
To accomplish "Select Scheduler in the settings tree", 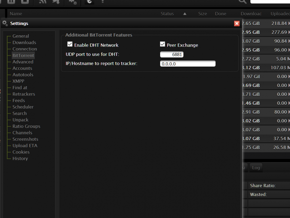I will (x=23, y=107).
